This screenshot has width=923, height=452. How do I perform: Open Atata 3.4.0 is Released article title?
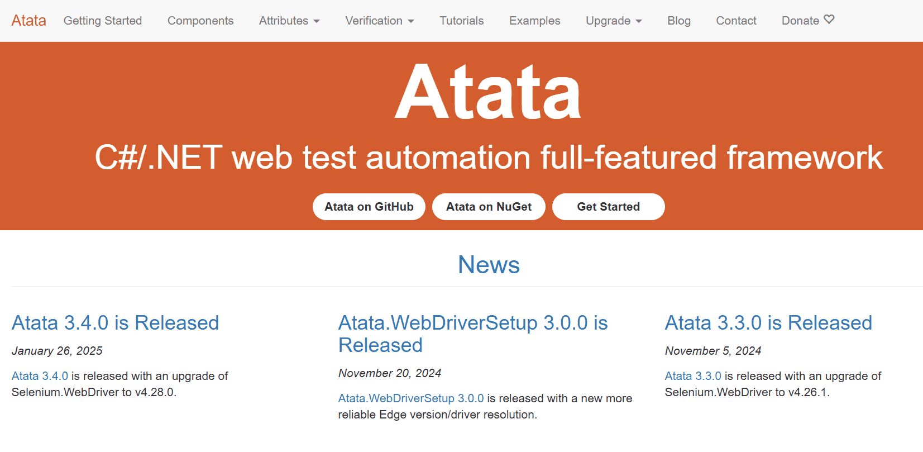tap(115, 323)
